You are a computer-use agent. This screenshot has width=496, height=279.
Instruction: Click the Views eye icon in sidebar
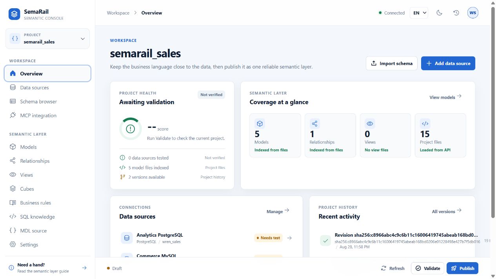(13, 175)
